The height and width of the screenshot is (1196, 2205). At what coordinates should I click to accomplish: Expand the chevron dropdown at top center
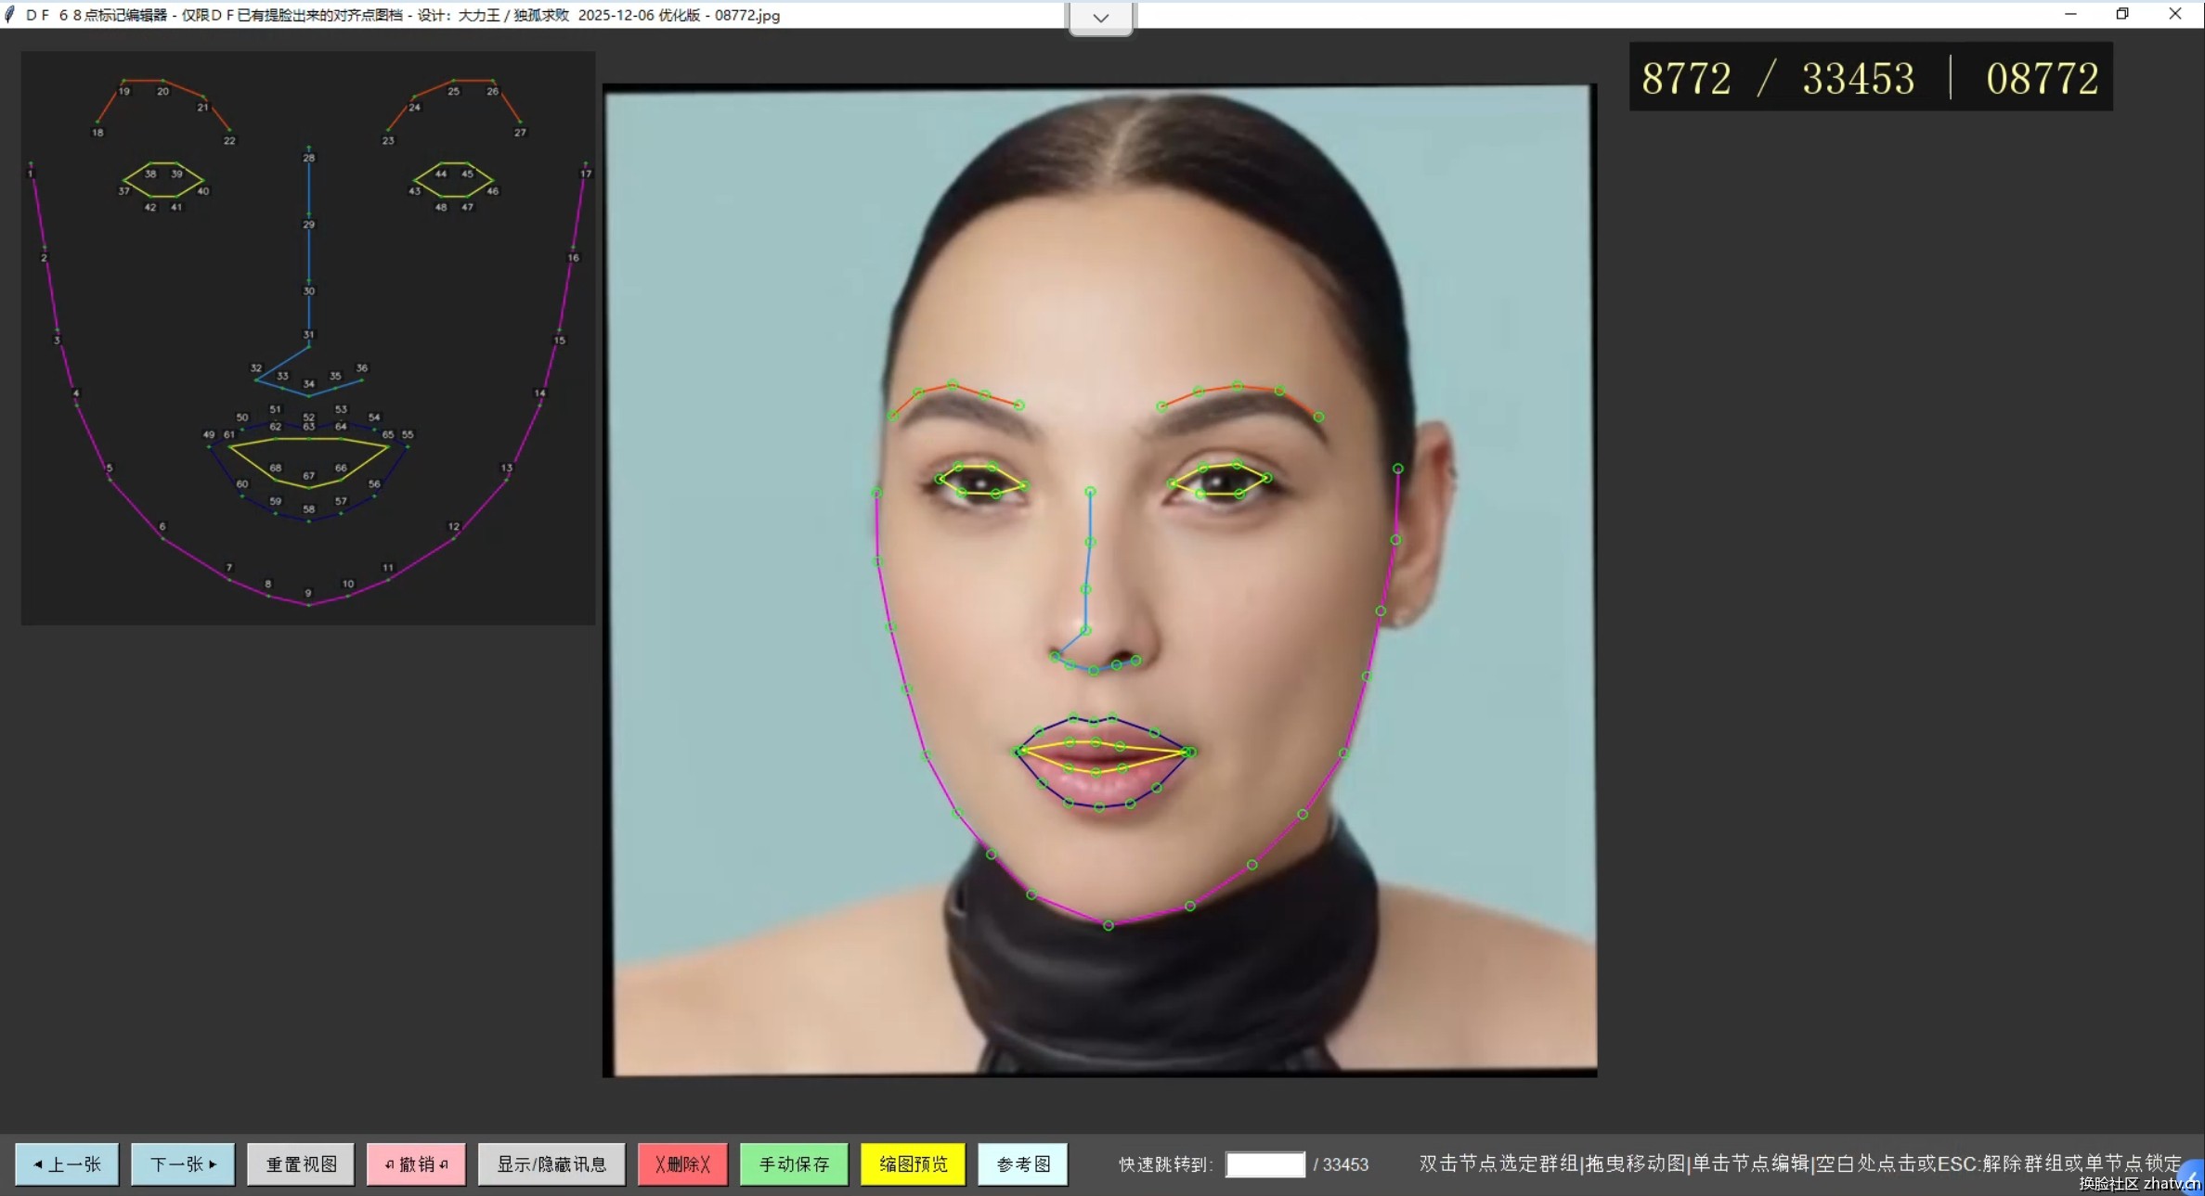[1100, 18]
